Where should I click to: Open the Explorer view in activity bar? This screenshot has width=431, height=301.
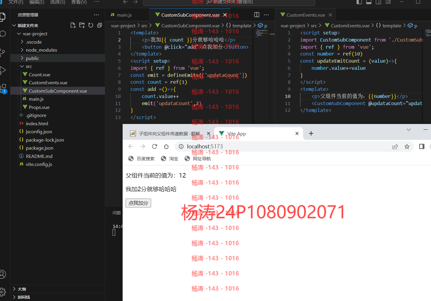pyautogui.click(x=2, y=17)
